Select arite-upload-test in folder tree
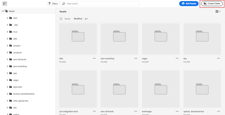225x115 pixels. [21, 101]
